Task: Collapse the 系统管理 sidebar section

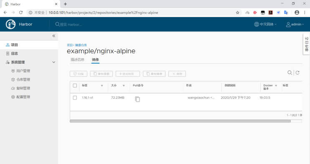Action: coord(54,62)
